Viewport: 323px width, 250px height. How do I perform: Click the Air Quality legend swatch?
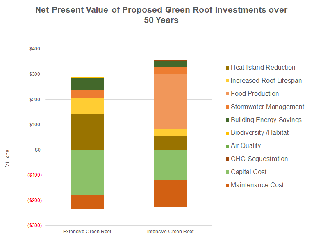click(x=227, y=146)
